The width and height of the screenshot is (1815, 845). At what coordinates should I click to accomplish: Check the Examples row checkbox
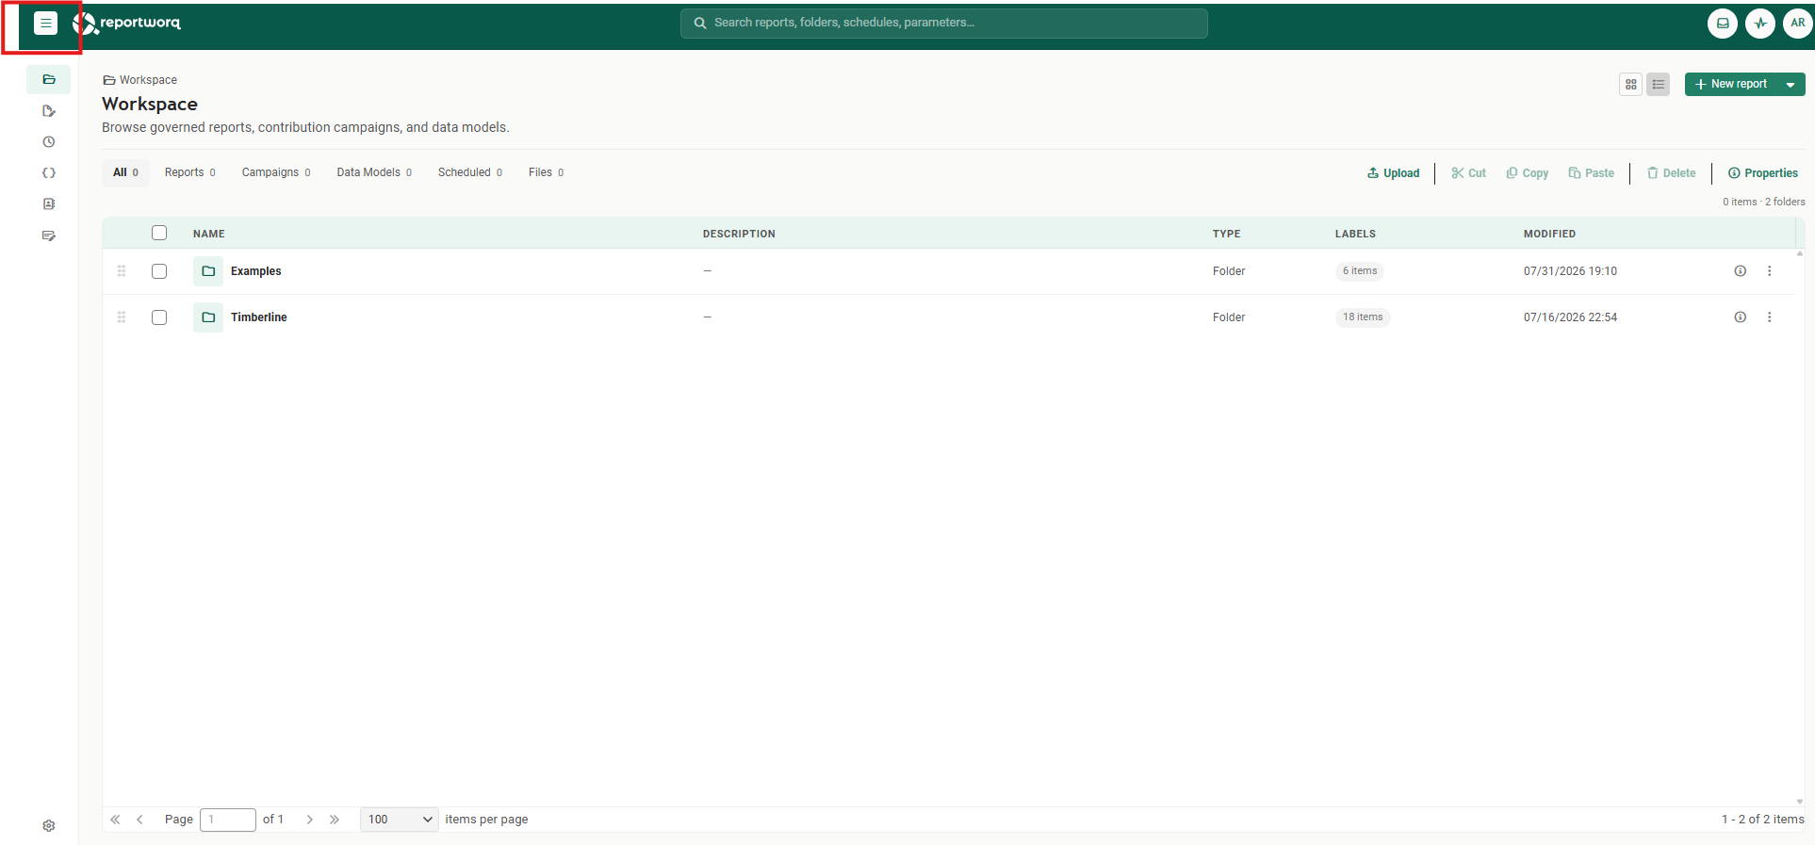[x=159, y=271]
